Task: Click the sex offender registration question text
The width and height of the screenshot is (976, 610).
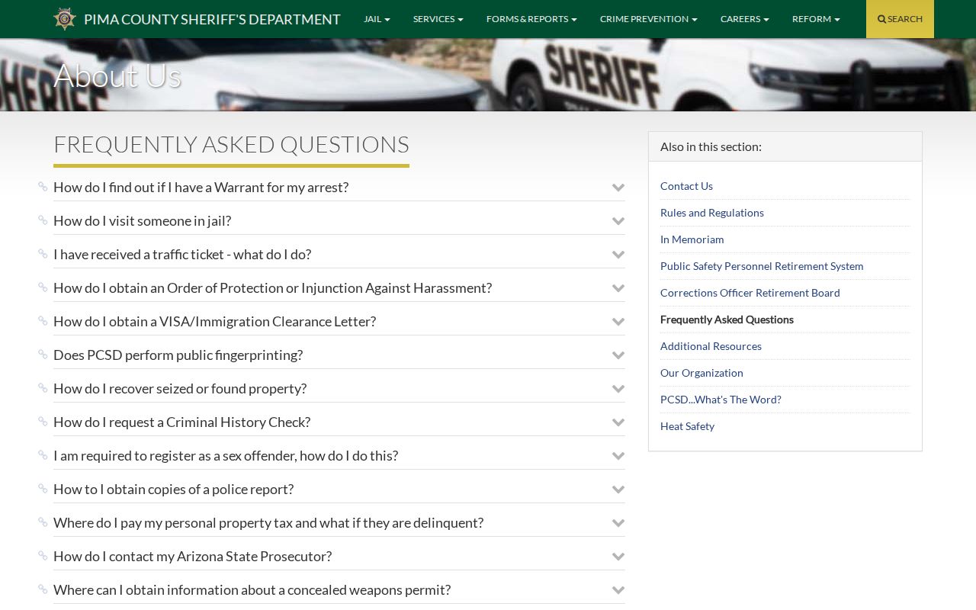Action: 226,456
